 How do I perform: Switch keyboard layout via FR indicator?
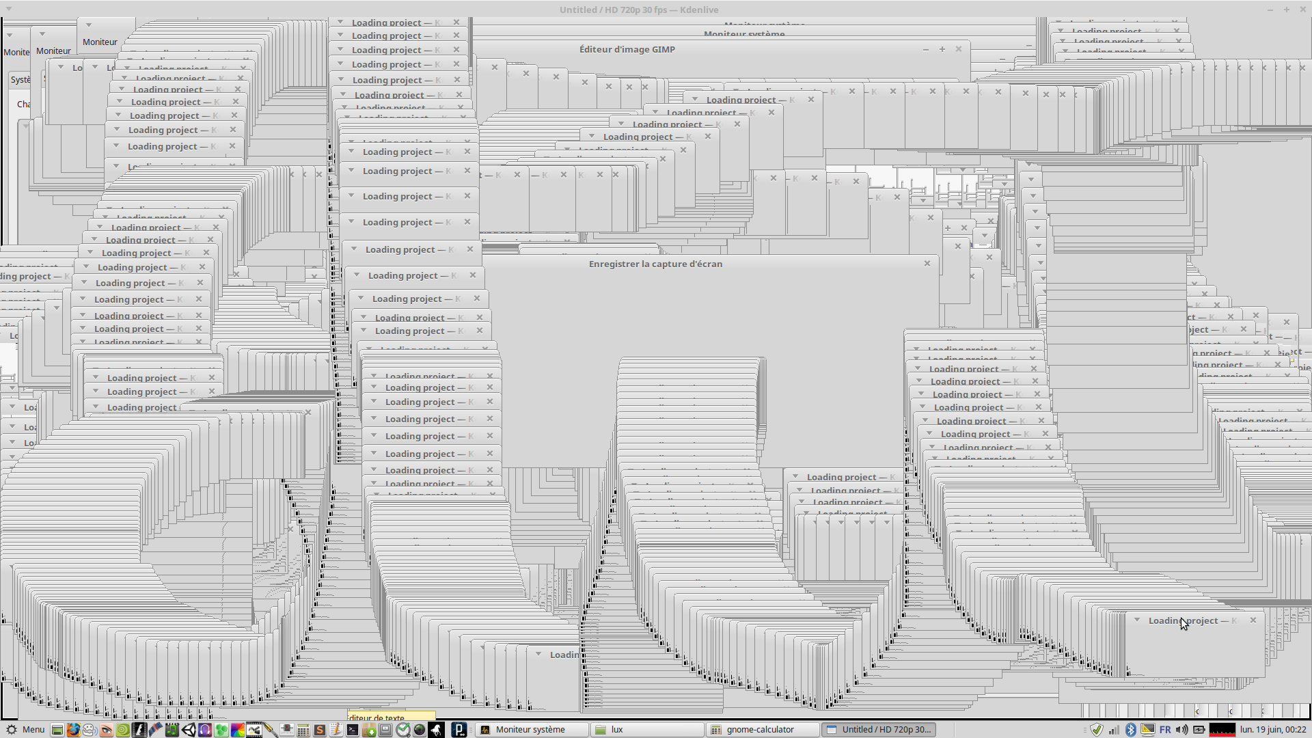click(x=1165, y=730)
